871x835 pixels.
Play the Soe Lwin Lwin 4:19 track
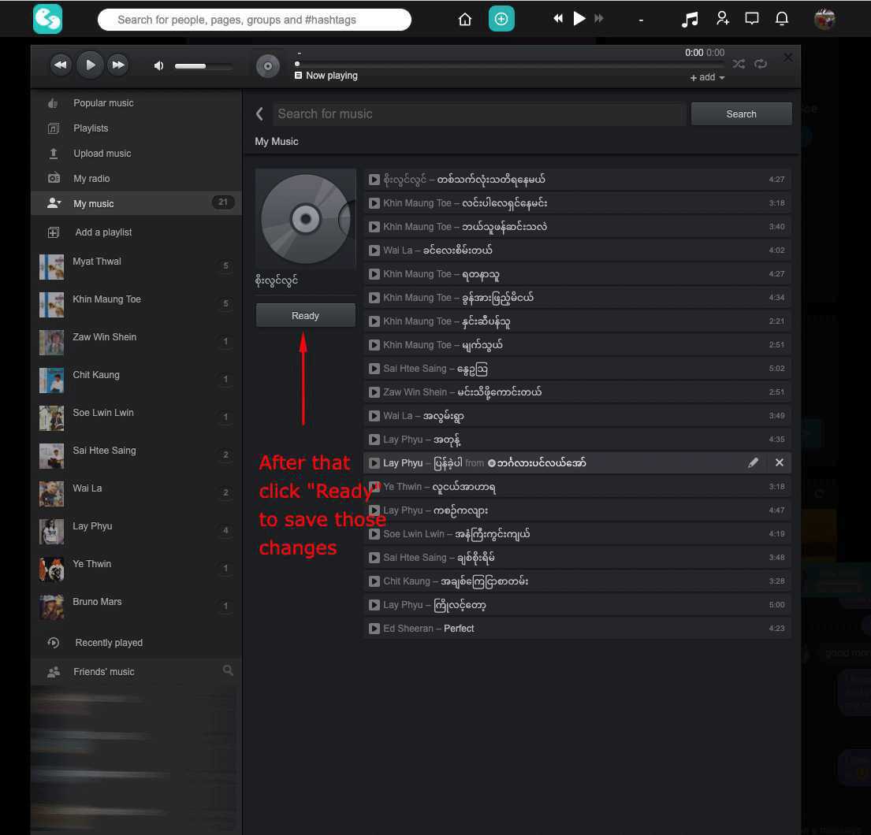tap(374, 534)
